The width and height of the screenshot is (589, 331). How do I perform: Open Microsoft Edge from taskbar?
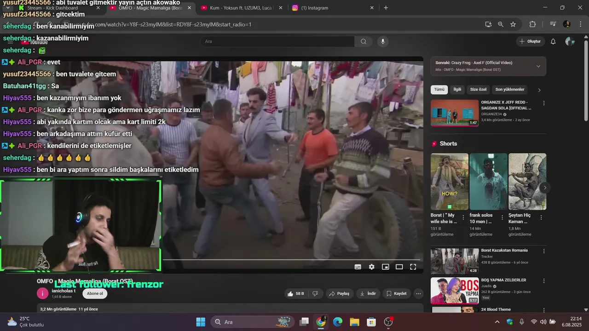tap(338, 322)
